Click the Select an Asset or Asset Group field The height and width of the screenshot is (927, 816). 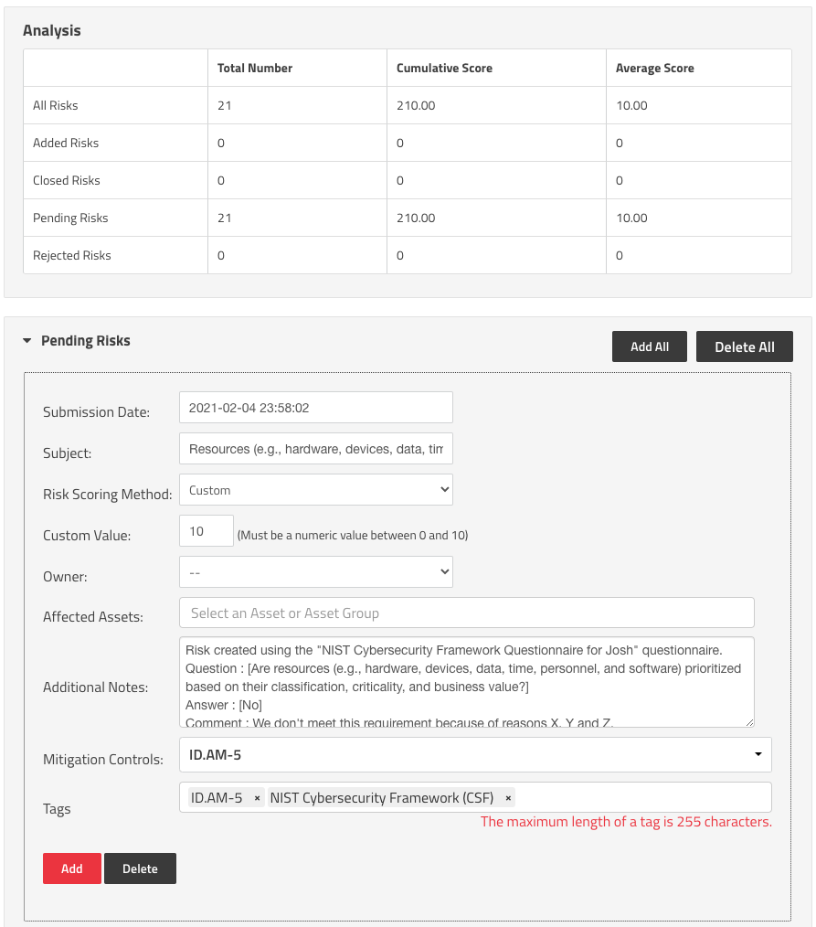pyautogui.click(x=466, y=613)
